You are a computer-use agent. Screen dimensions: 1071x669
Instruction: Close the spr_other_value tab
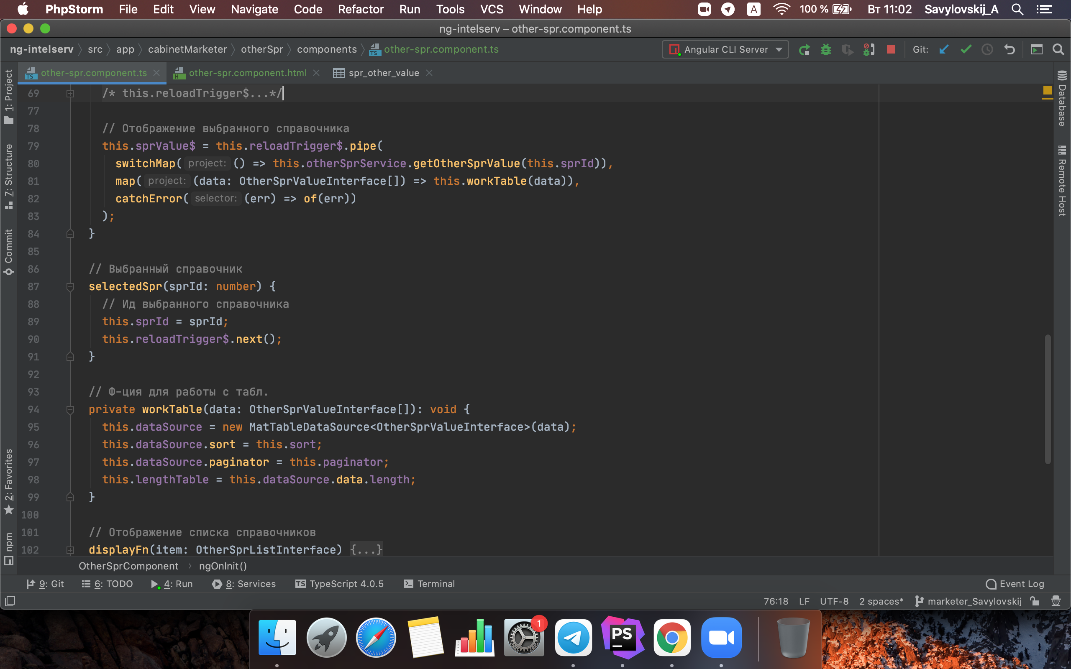(x=429, y=73)
